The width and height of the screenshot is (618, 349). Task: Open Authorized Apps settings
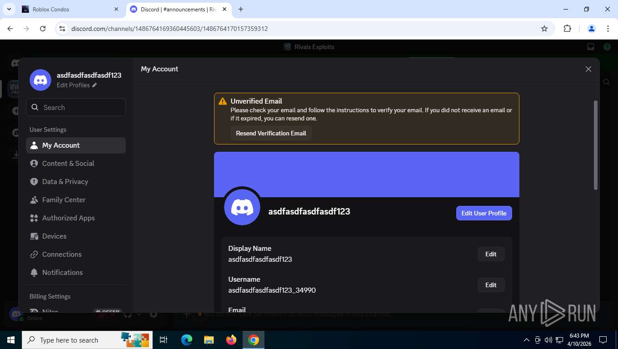[76, 218]
